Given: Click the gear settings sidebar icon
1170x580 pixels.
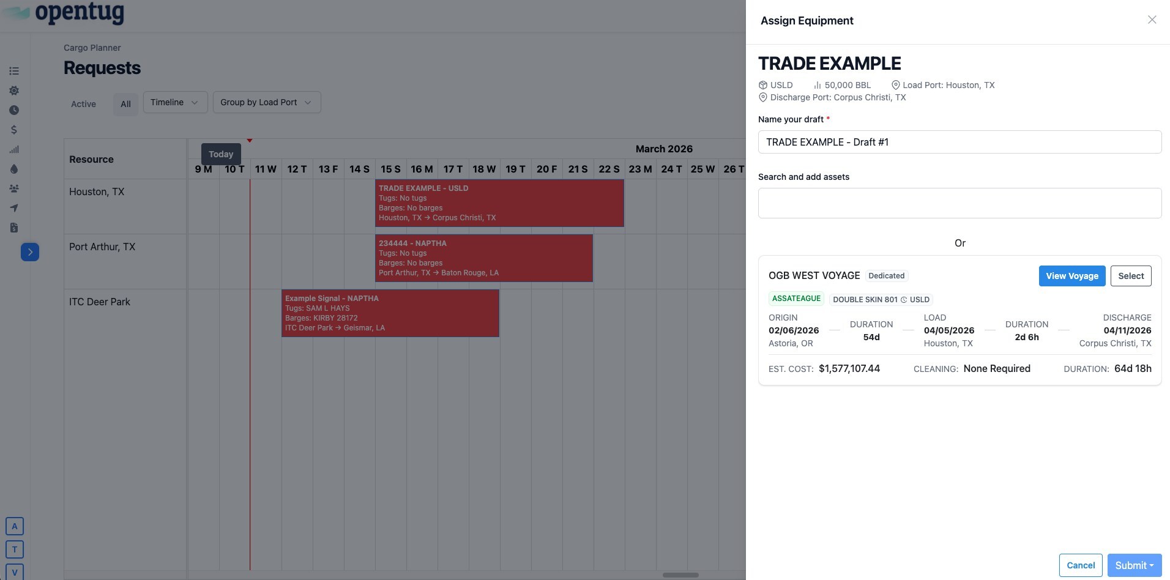Looking at the screenshot, I should (14, 91).
